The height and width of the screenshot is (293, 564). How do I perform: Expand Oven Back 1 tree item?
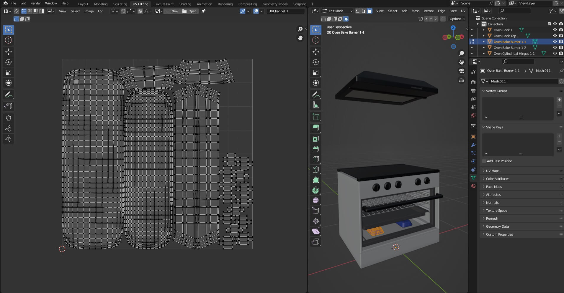483,30
